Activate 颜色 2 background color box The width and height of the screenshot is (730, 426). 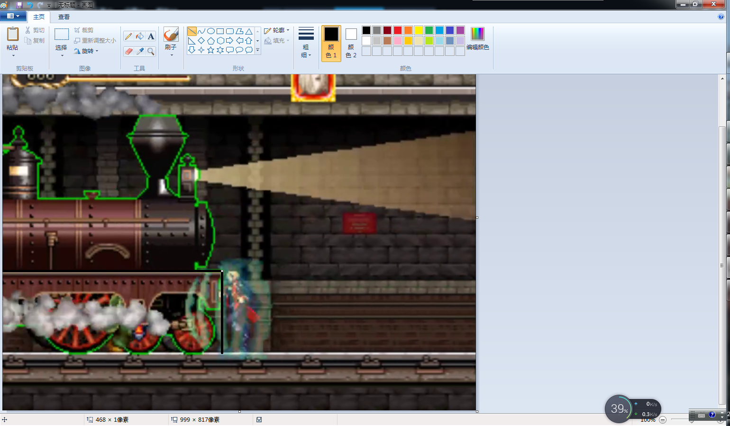[x=351, y=44]
